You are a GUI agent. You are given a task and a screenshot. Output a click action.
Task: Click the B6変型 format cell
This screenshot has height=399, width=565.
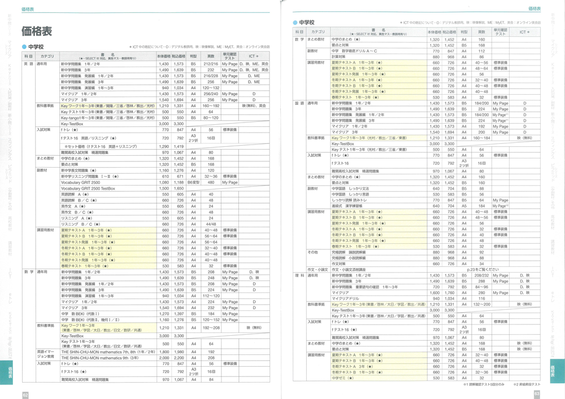193,182
